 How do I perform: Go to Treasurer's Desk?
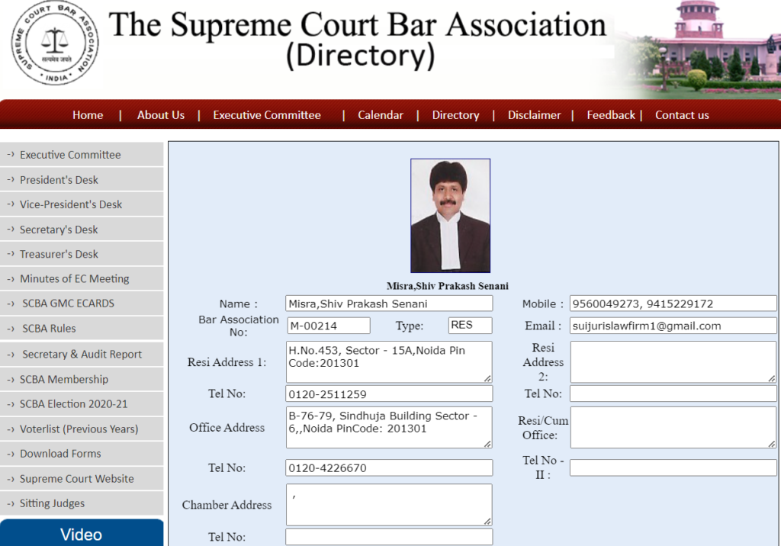[82, 254]
